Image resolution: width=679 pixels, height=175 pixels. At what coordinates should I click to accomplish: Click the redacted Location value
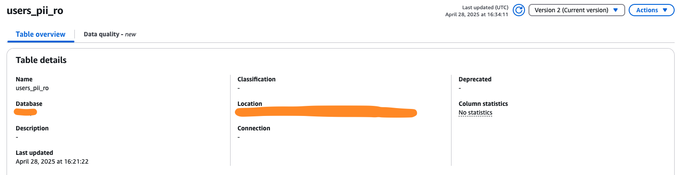(x=325, y=112)
